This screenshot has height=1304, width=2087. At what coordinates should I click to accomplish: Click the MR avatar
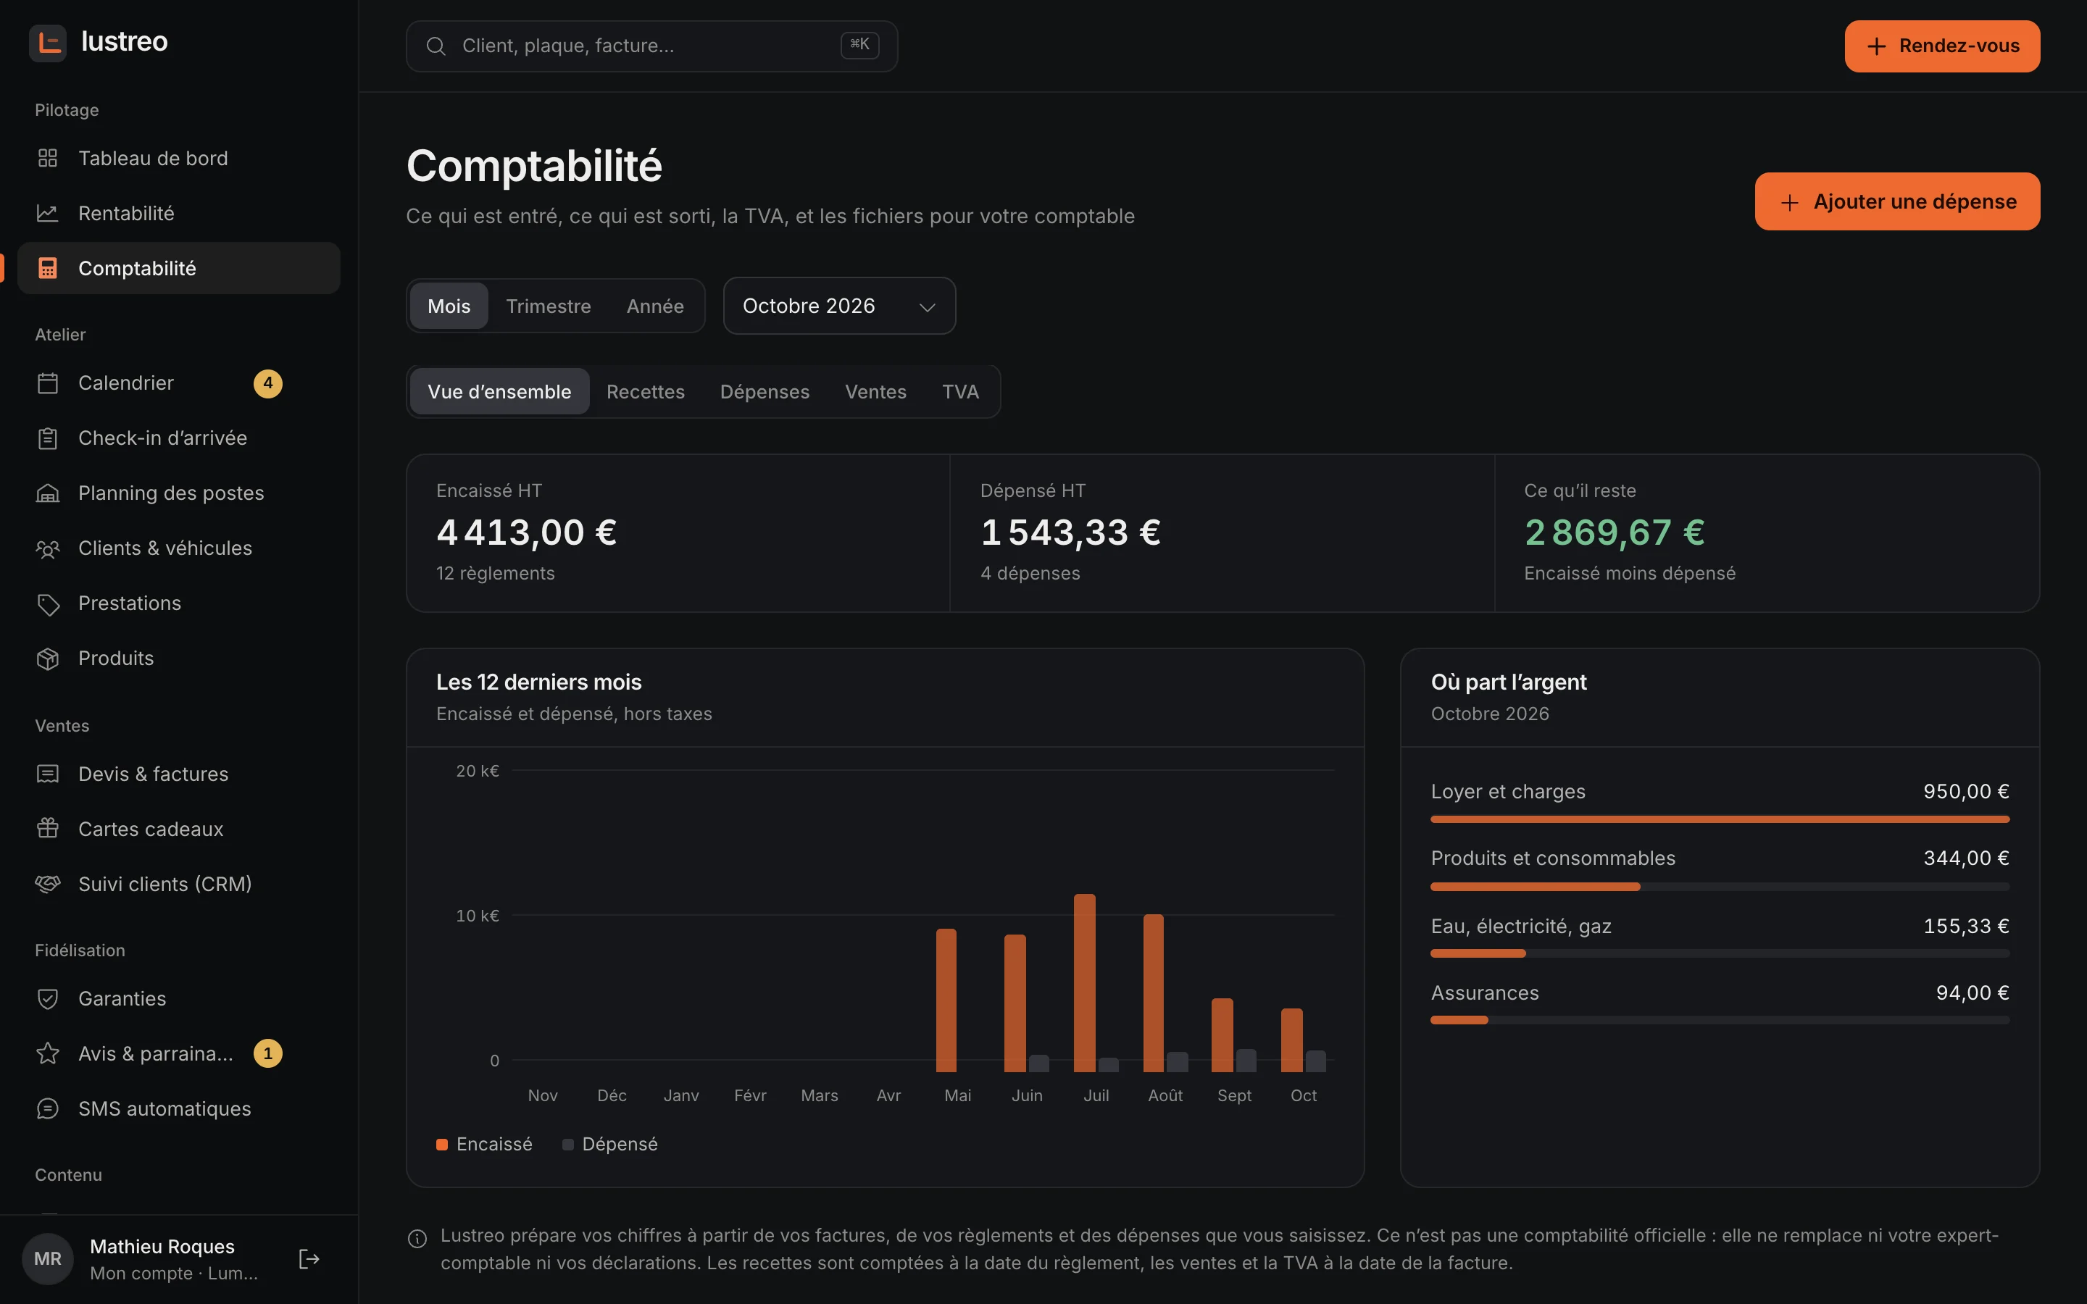[47, 1259]
